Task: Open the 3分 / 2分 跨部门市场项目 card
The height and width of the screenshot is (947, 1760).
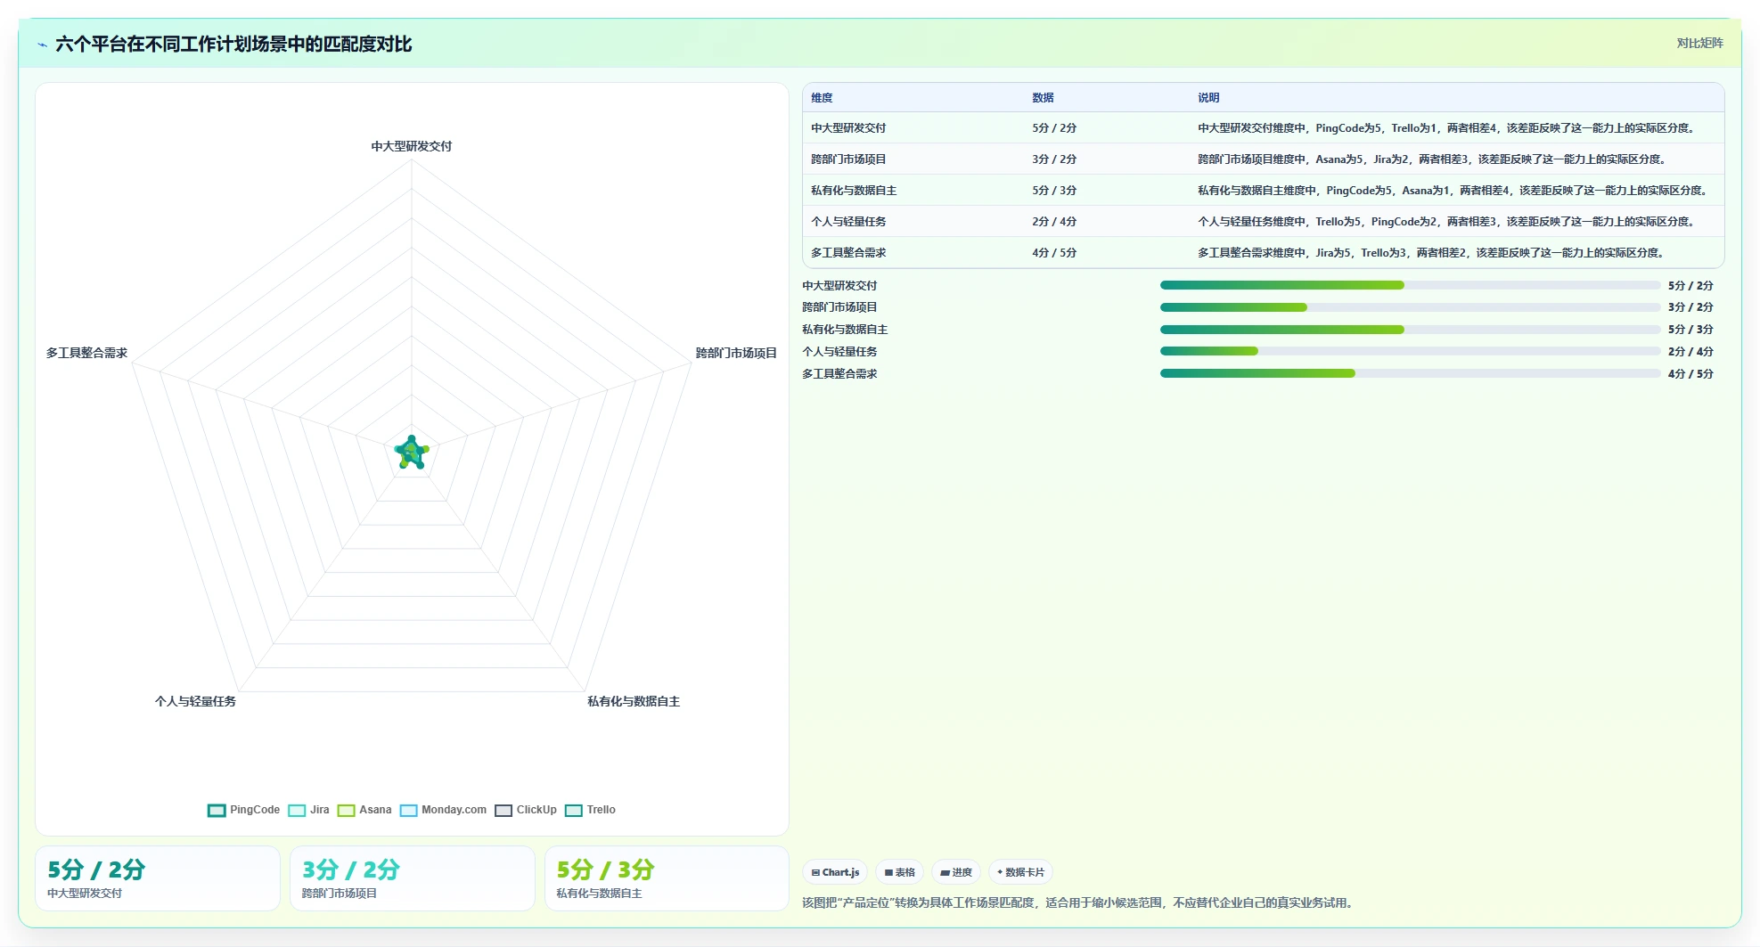Action: pos(412,878)
